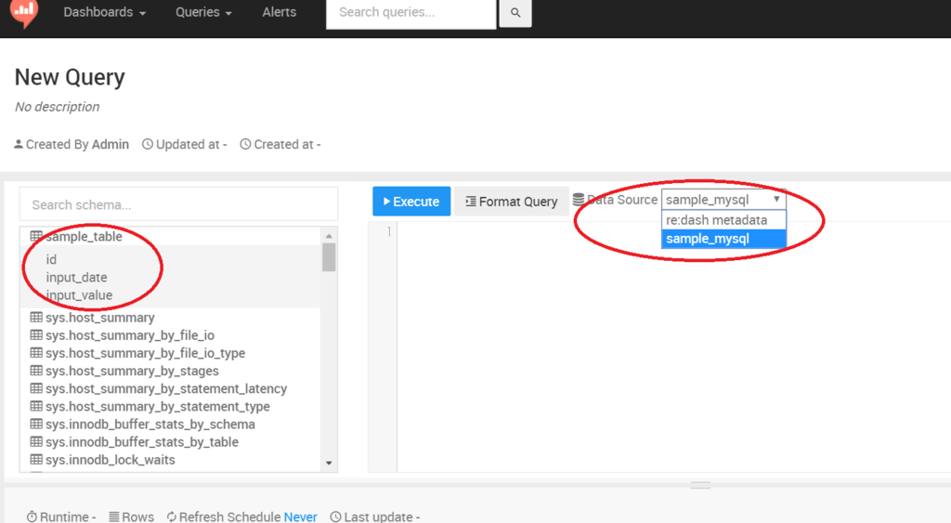Focus the Search queries field
951x523 pixels.
[410, 13]
